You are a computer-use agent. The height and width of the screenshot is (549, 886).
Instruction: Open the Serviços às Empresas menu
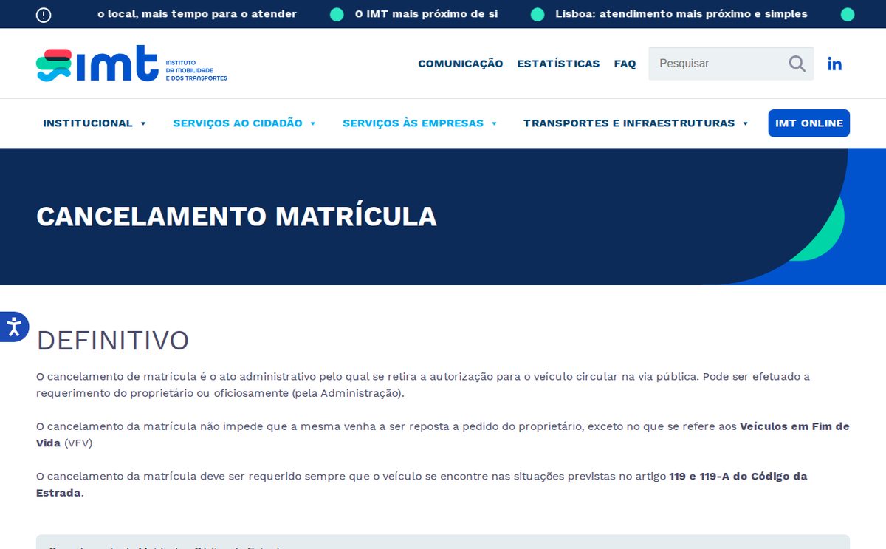[x=413, y=123]
